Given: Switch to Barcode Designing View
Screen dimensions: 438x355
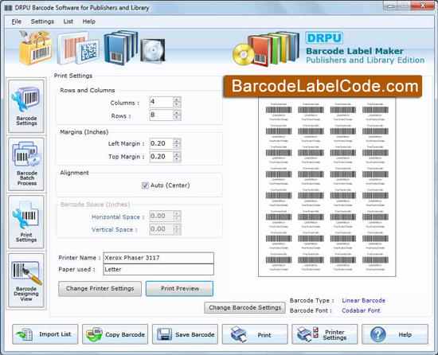Looking at the screenshot, I should (x=26, y=280).
